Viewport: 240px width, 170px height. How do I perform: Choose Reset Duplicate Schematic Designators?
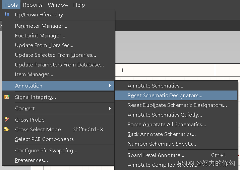(x=176, y=105)
